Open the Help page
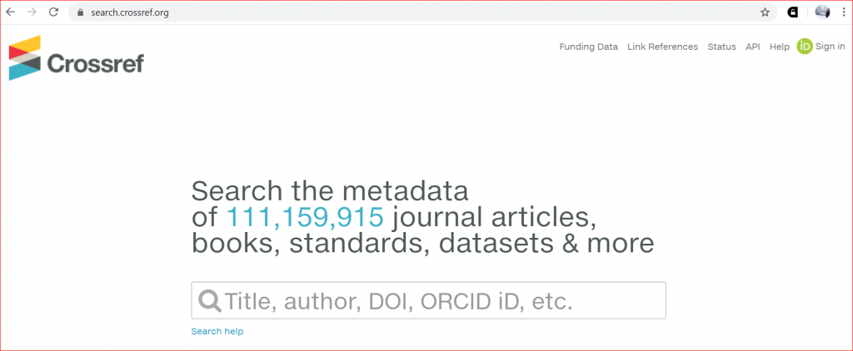This screenshot has height=351, width=853. coord(780,47)
